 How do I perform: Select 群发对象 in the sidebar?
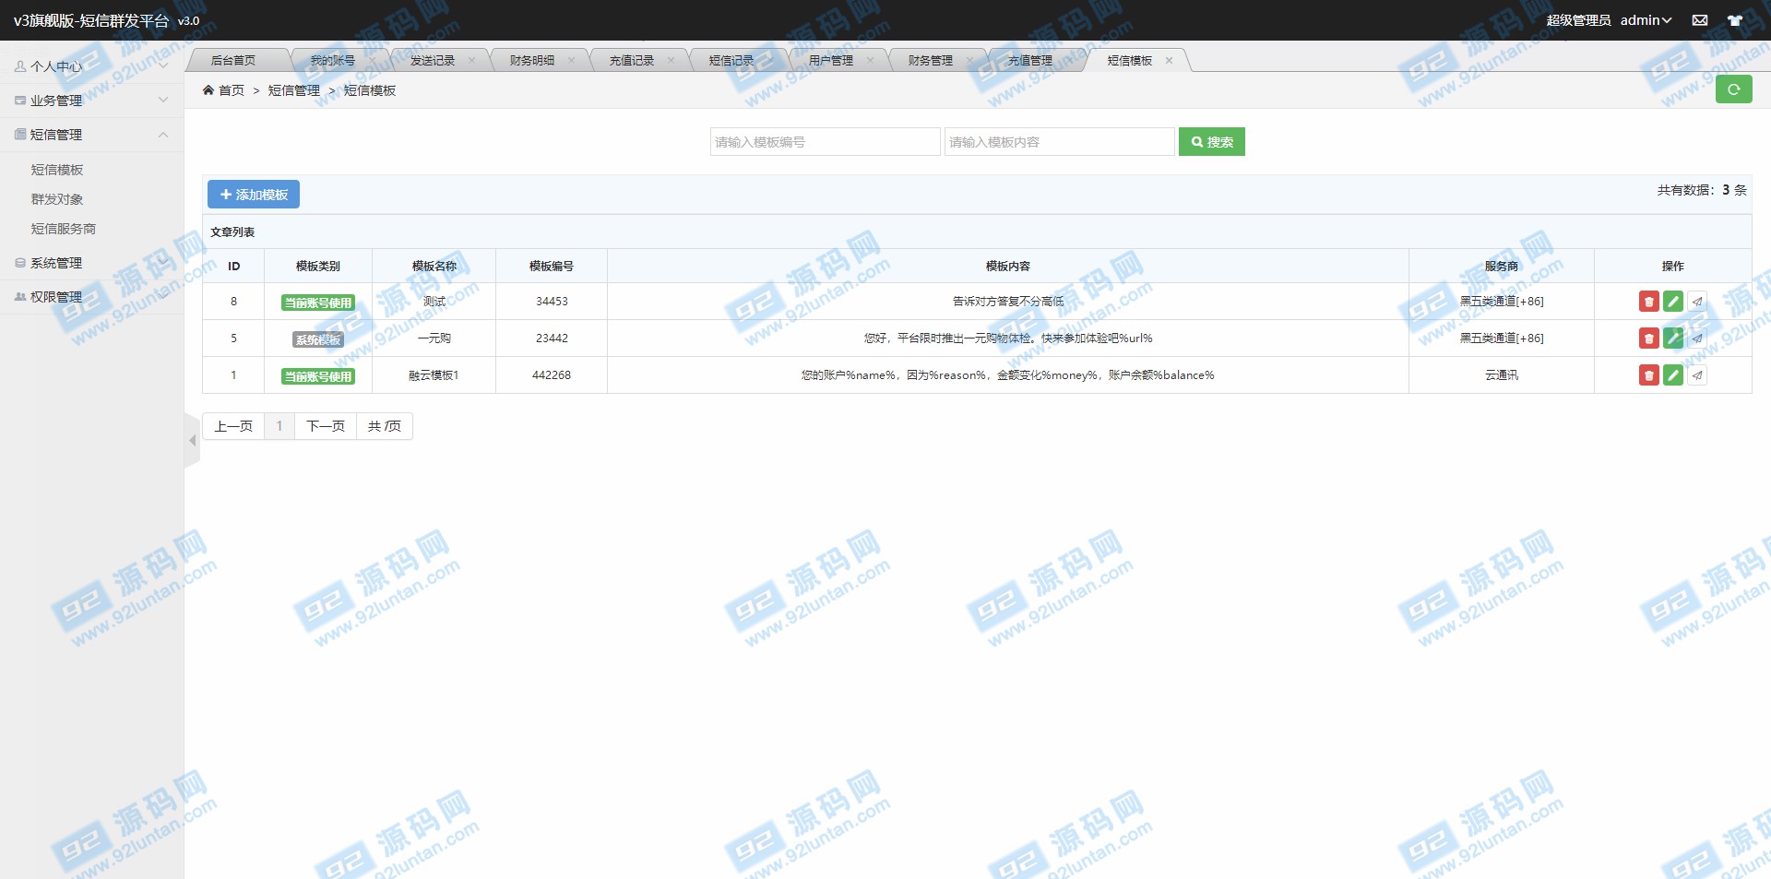57,199
